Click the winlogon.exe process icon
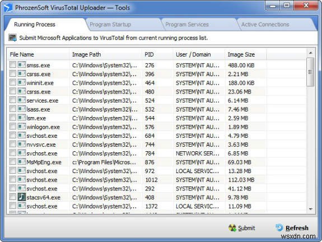This screenshot has height=242, width=322. [22, 127]
